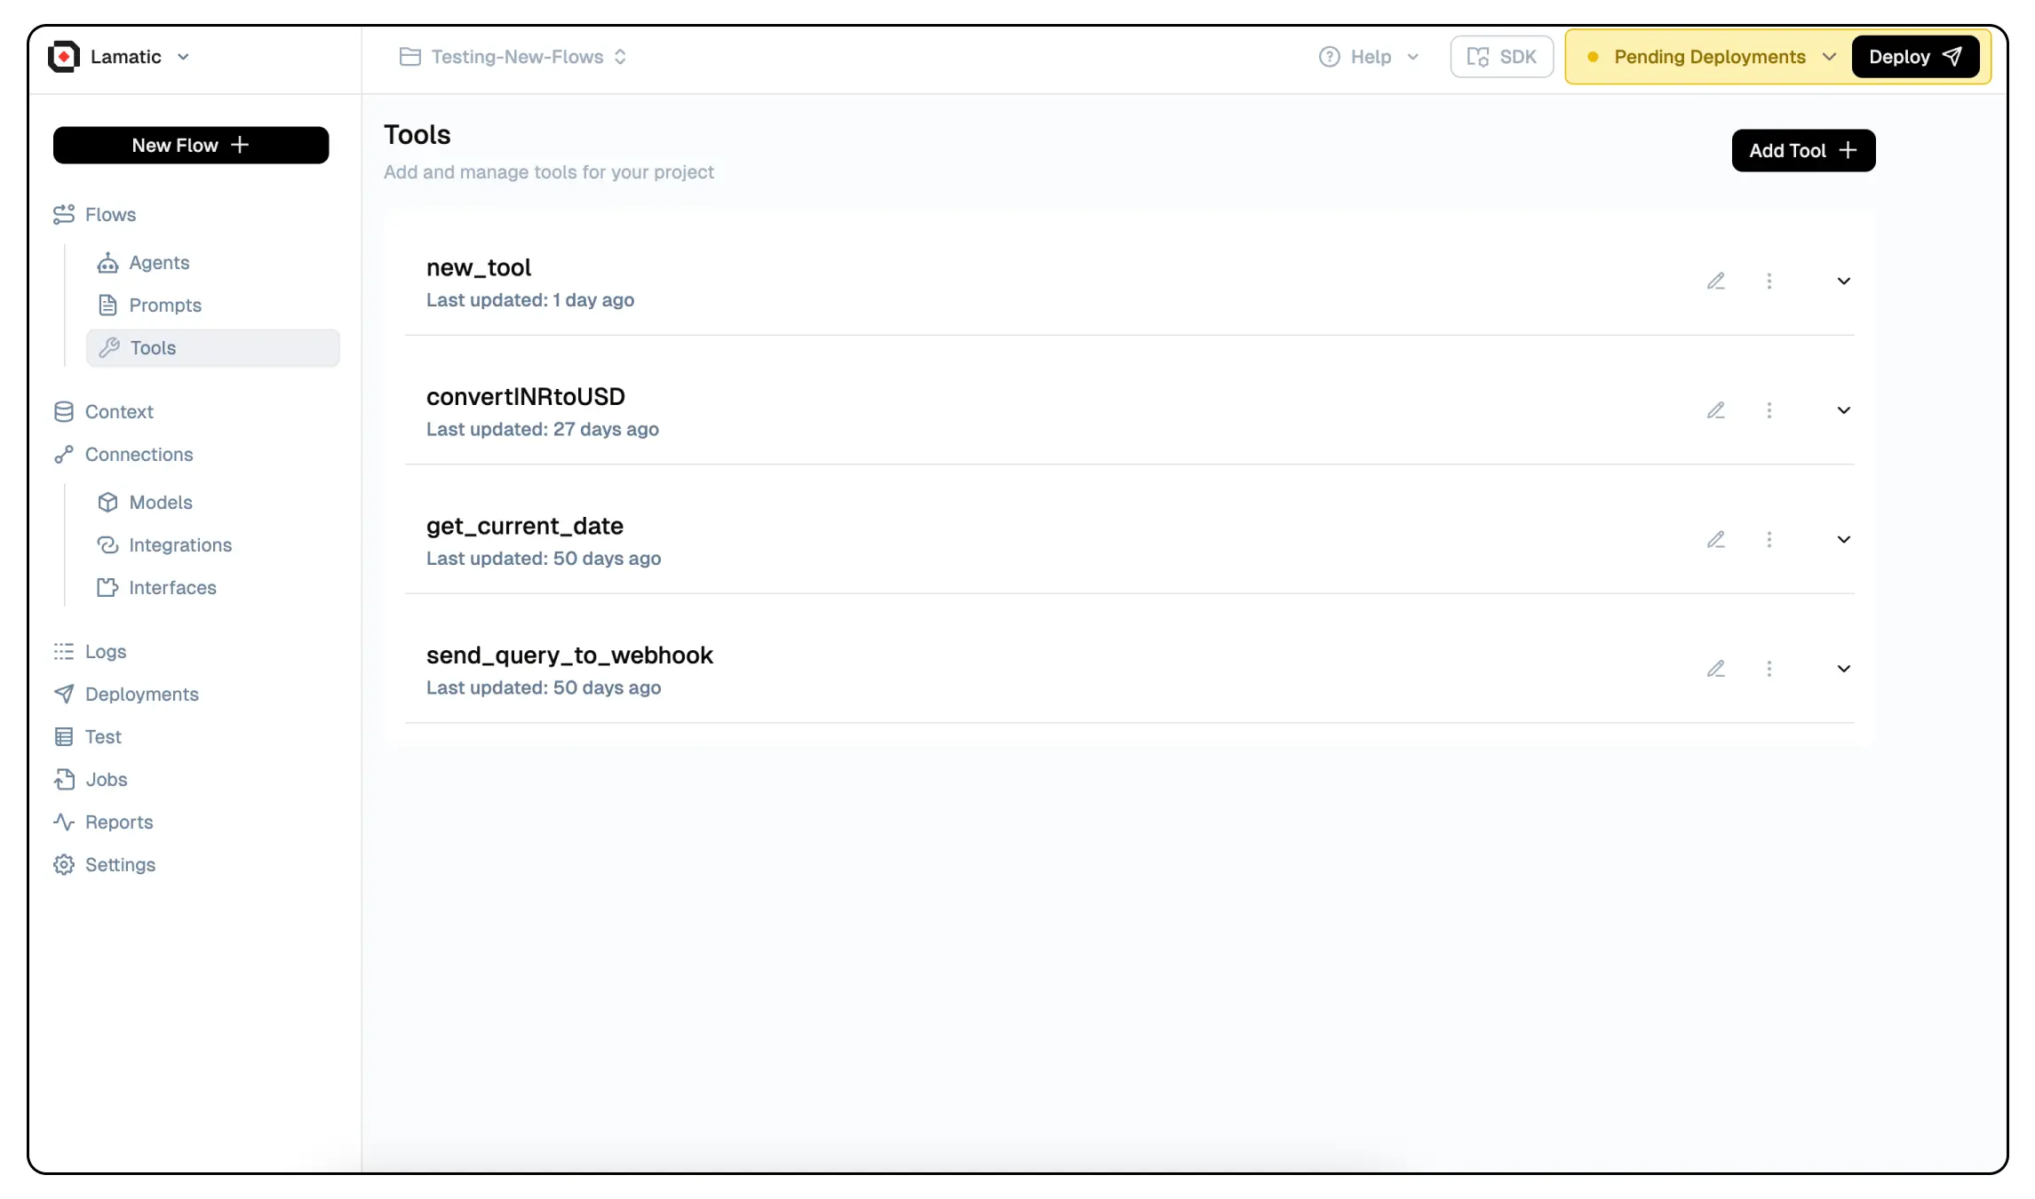The image size is (2035, 1199).
Task: Click the Add Tool button
Action: coord(1803,151)
